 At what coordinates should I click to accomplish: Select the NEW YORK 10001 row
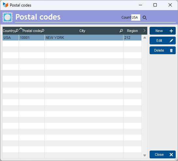click(x=72, y=38)
